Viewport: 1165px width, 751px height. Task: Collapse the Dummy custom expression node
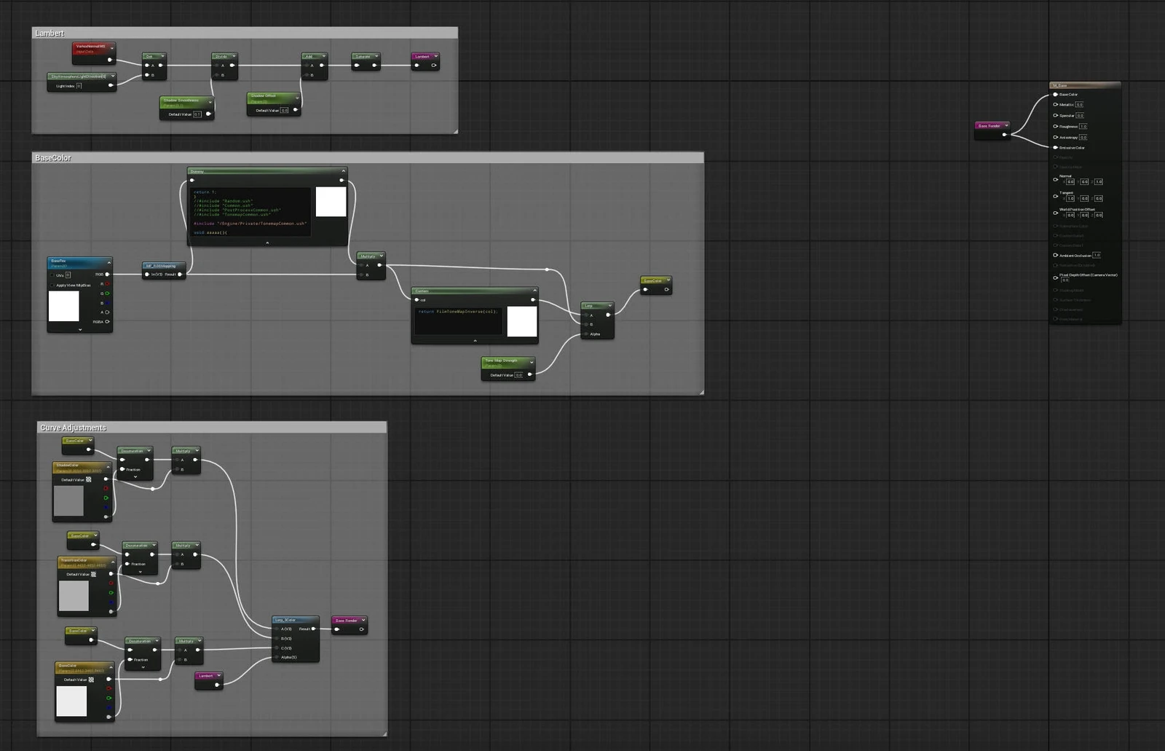343,172
